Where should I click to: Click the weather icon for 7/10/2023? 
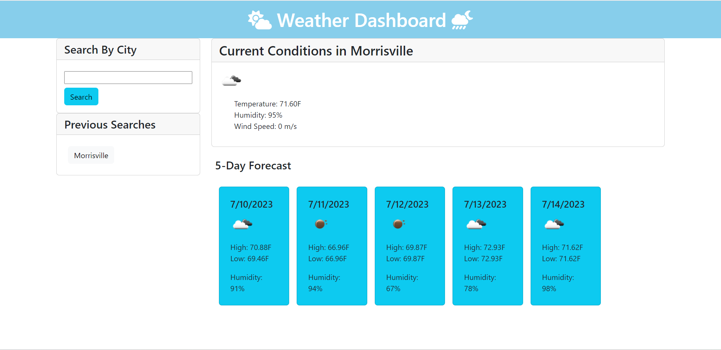pyautogui.click(x=243, y=224)
